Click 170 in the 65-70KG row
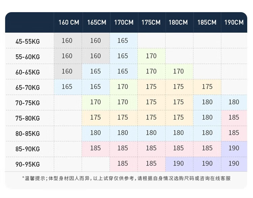Screen dimensions: 253x198 [123, 87]
